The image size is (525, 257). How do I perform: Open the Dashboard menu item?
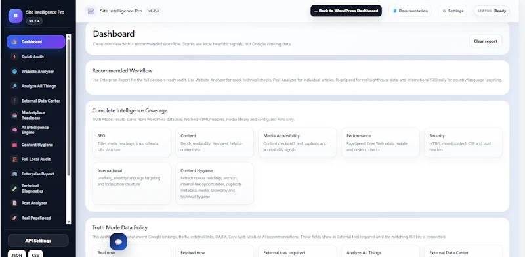(x=36, y=42)
